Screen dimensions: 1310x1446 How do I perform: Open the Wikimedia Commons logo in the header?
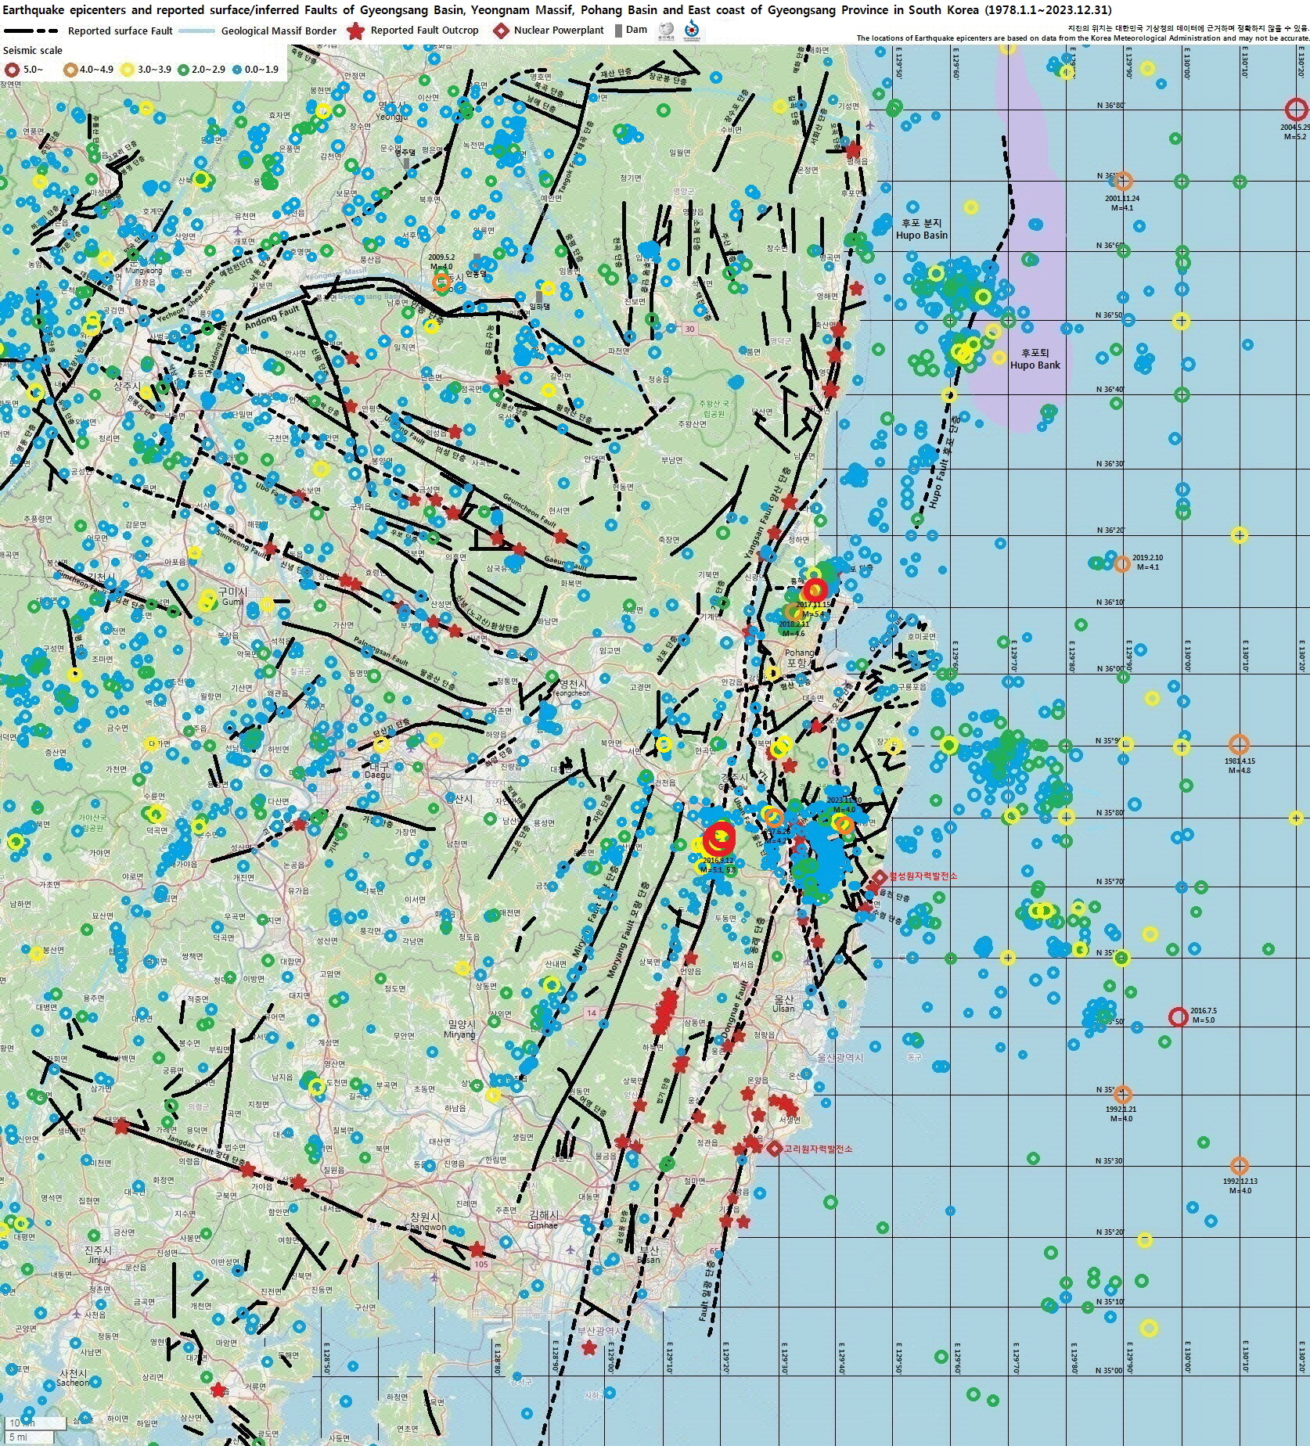[692, 31]
